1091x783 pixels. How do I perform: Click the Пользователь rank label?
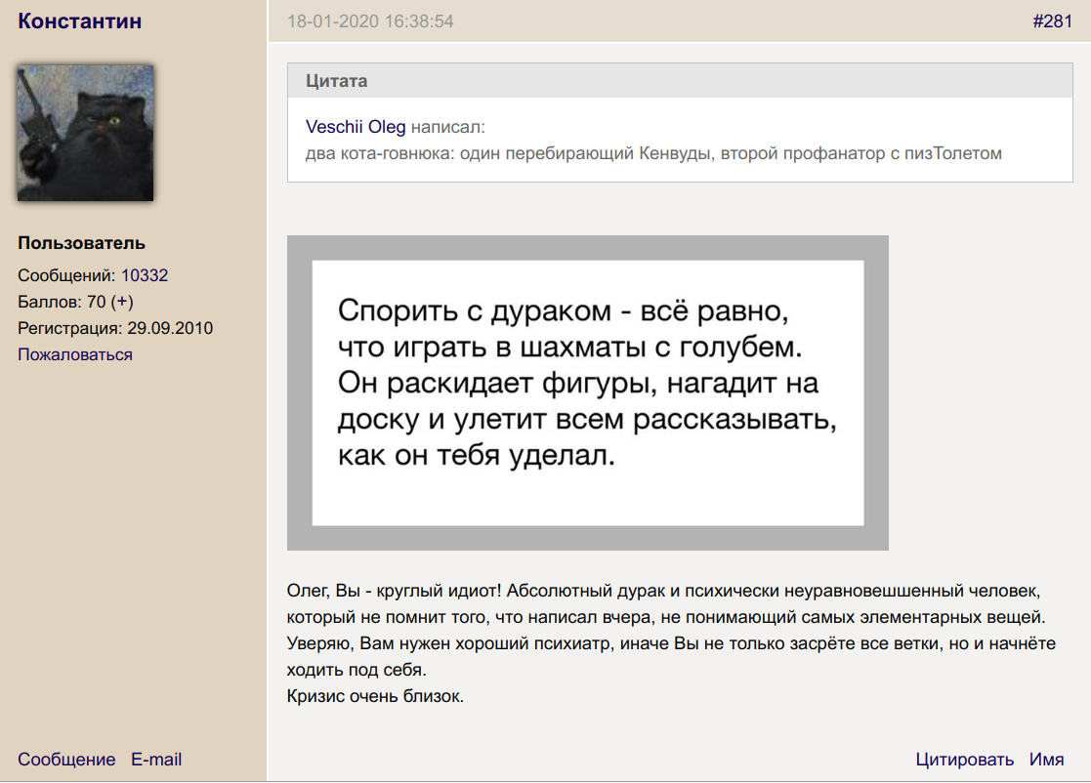click(81, 243)
